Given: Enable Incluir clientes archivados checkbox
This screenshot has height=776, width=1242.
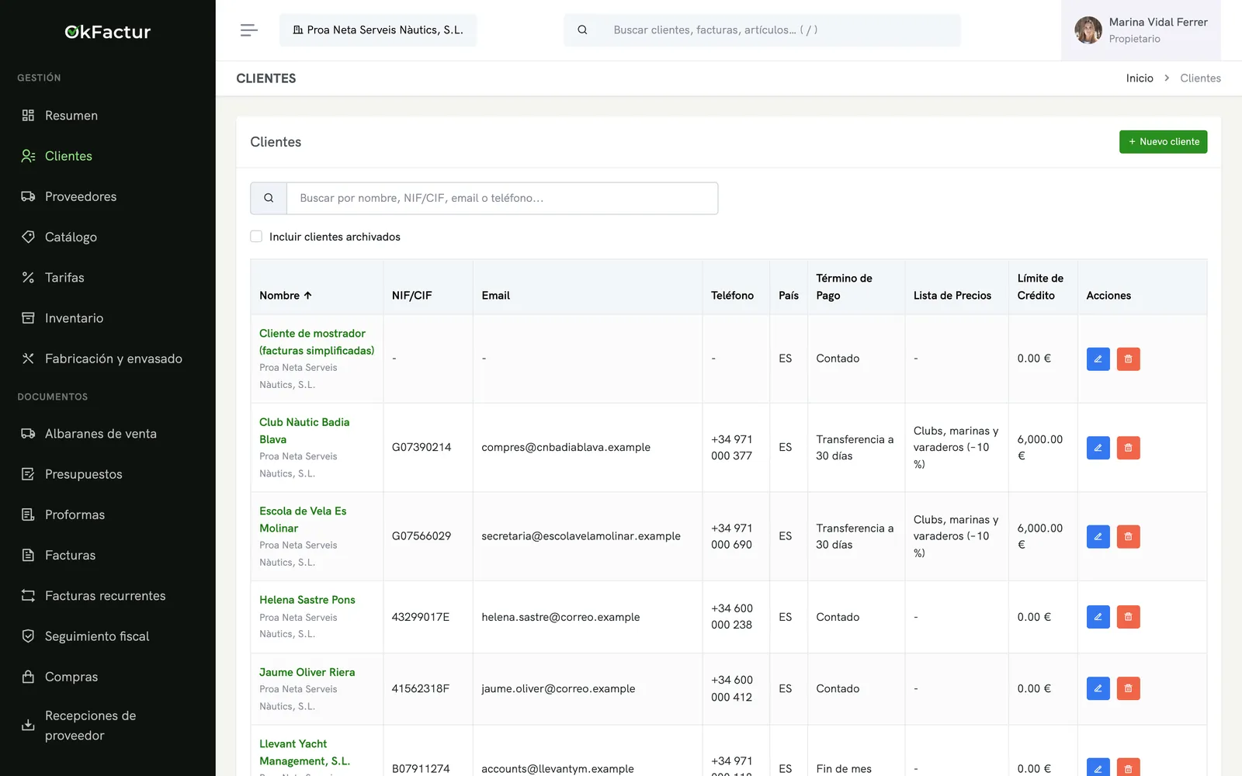Looking at the screenshot, I should click(x=256, y=237).
